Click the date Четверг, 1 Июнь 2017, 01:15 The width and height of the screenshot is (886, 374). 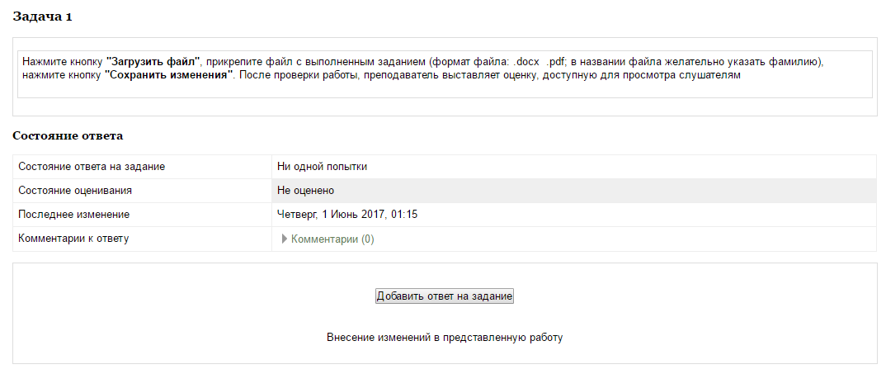pyautogui.click(x=347, y=215)
